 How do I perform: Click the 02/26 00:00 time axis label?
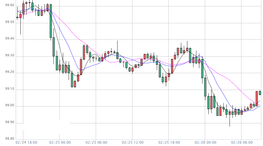coord(205,143)
